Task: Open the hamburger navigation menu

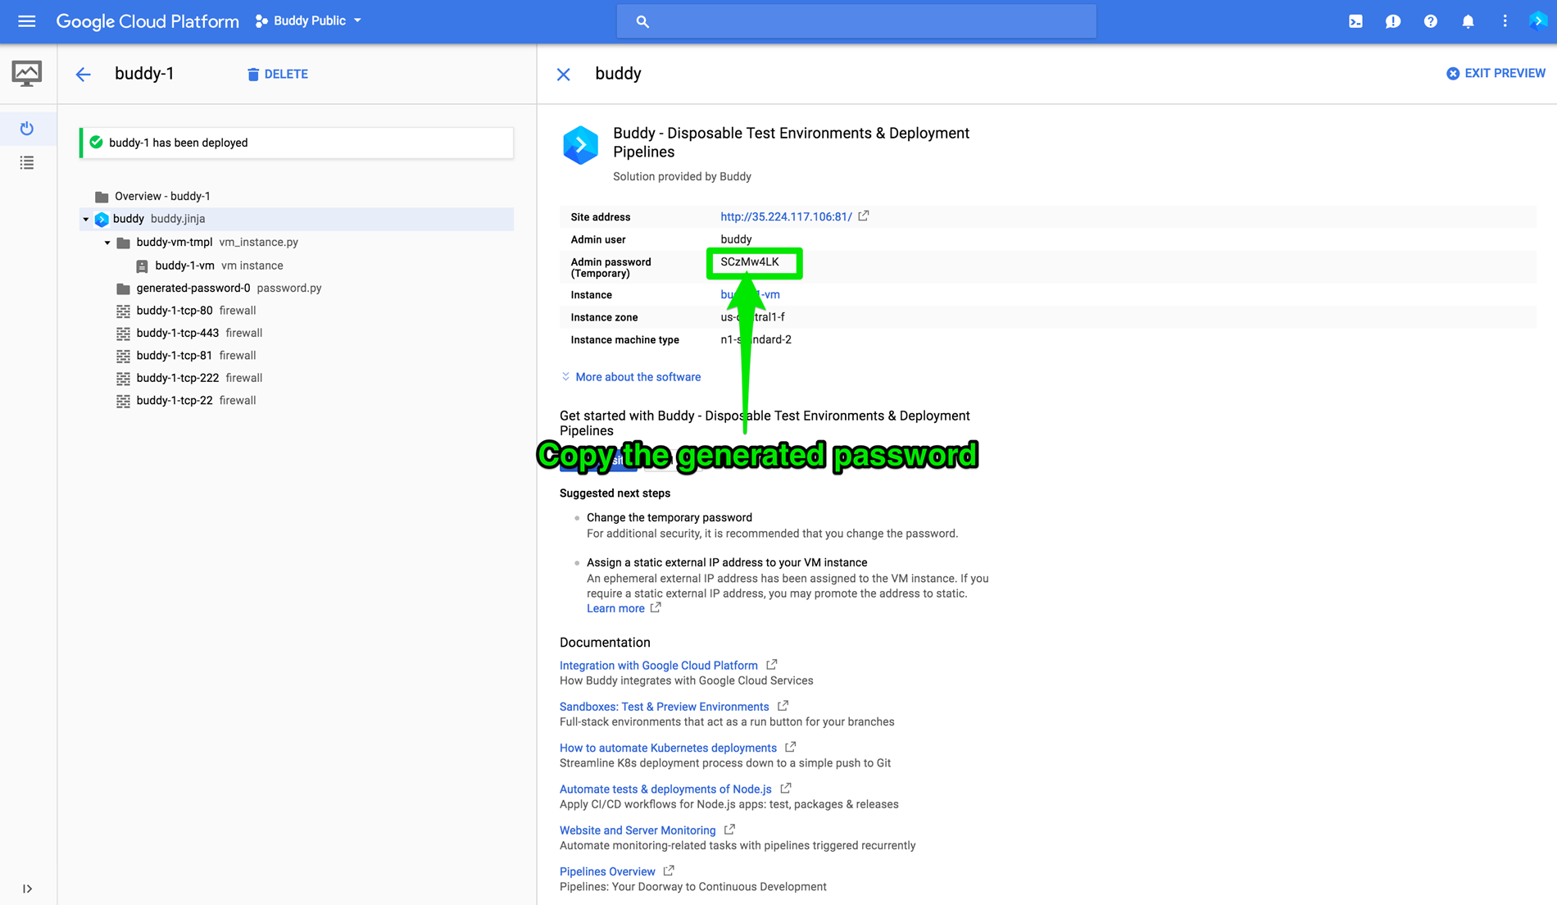Action: (26, 21)
